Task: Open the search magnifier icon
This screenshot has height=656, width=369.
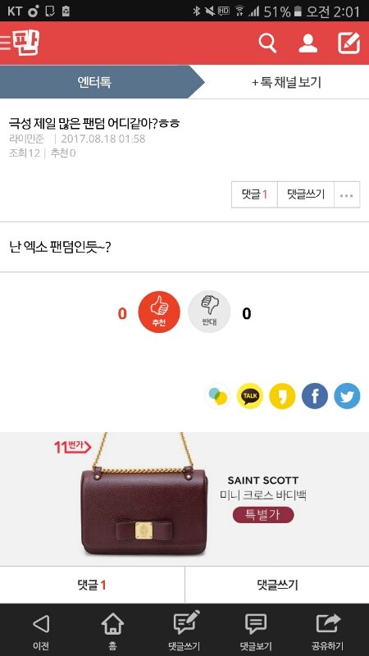Action: click(268, 43)
